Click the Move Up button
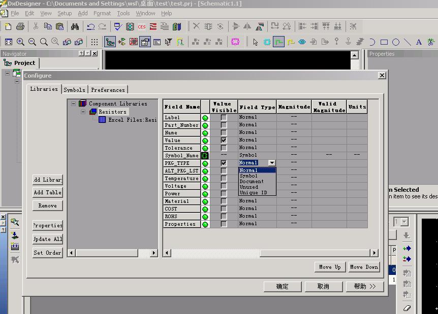 click(330, 267)
